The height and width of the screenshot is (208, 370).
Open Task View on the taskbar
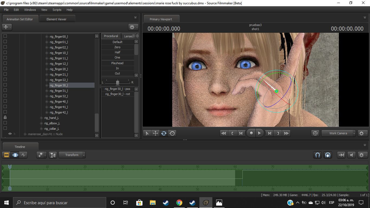[126, 203]
